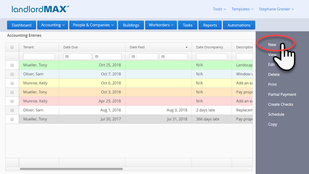Check the Mueller, Tony Jul 30, 2017 row
The image size is (309, 174).
(12, 119)
